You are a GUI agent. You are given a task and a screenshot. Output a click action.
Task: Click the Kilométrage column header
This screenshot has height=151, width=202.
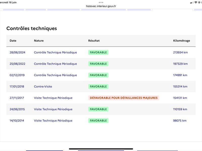click(x=182, y=41)
